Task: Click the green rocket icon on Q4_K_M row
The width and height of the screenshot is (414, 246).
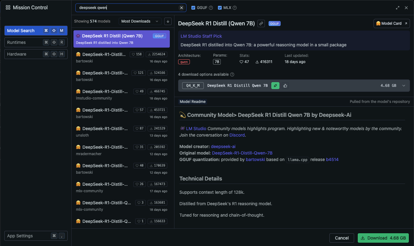Action: click(x=275, y=86)
